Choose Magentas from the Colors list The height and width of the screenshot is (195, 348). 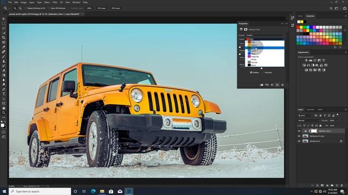[265, 56]
